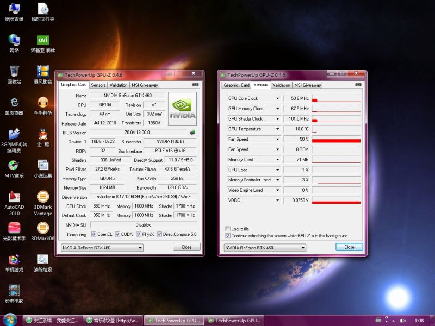Click the camera screenshot icon in left GPU-Z window
This screenshot has height=326, width=435.
[195, 84]
